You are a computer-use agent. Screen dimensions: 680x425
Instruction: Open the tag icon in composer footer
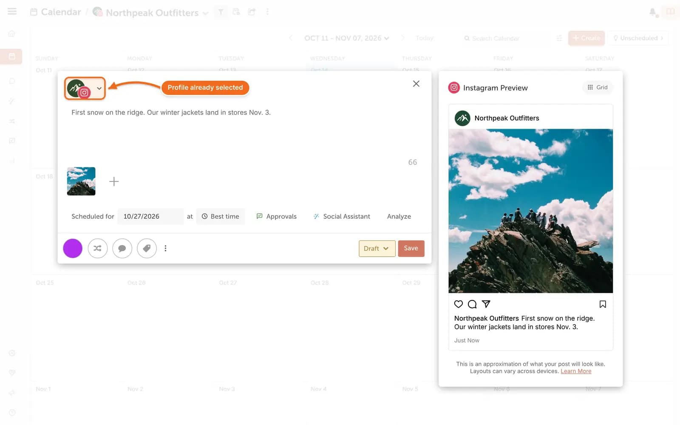(147, 248)
